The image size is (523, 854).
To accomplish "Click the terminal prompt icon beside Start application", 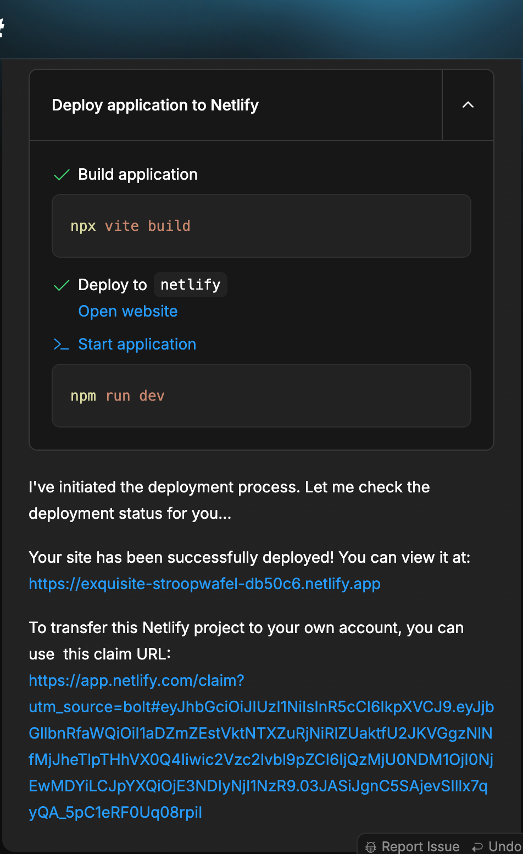I will coord(62,345).
